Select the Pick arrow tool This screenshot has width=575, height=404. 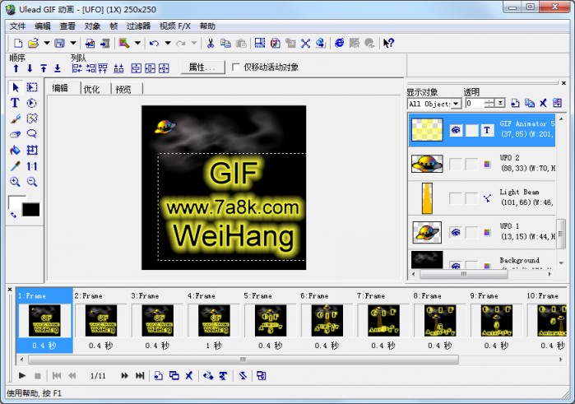point(16,87)
